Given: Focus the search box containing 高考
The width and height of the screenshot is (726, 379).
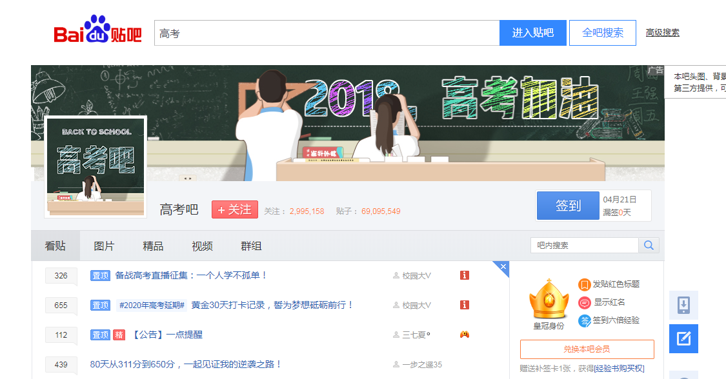Looking at the screenshot, I should pyautogui.click(x=327, y=33).
